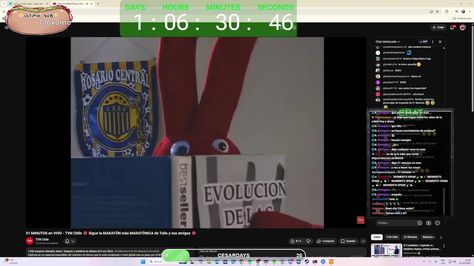Click the video player to pause
Viewport: 474px width, 266px height.
coord(197,133)
